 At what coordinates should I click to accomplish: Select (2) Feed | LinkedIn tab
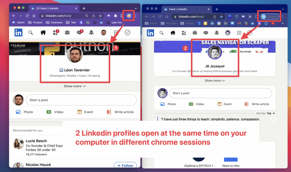(x=54, y=9)
